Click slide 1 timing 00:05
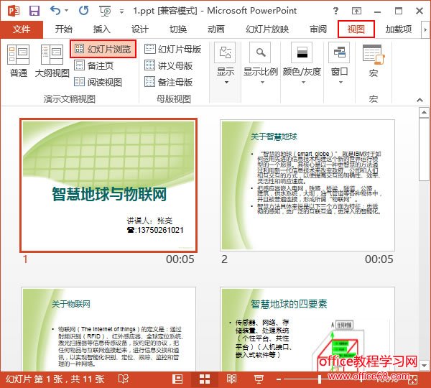 180,259
